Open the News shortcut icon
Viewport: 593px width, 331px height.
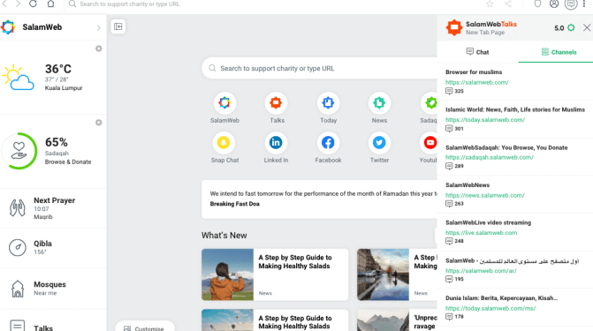coord(379,102)
